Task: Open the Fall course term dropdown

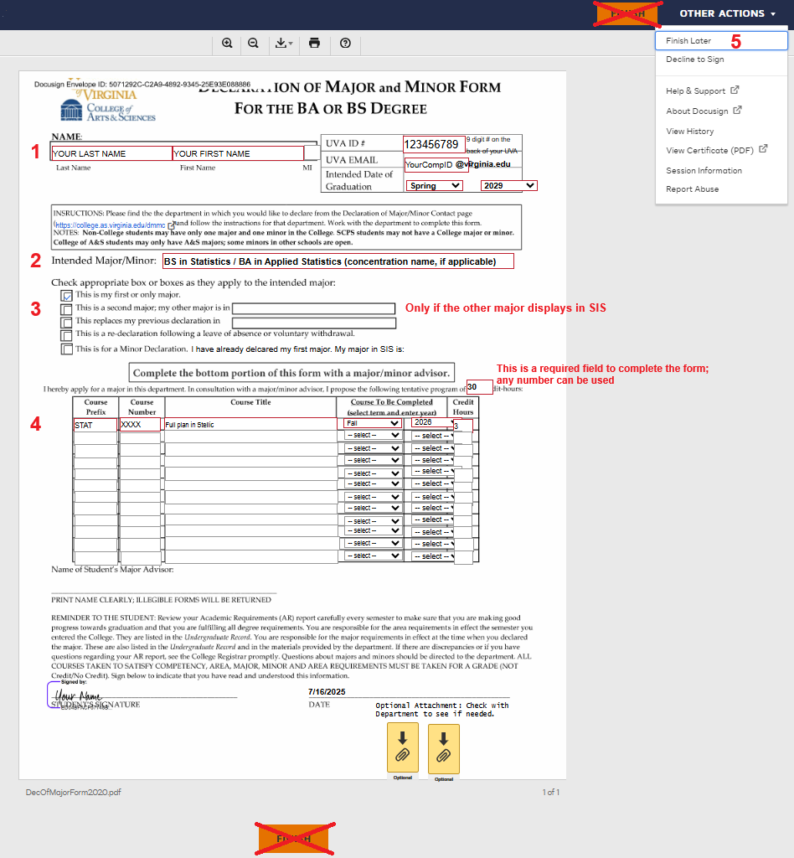Action: 373,423
